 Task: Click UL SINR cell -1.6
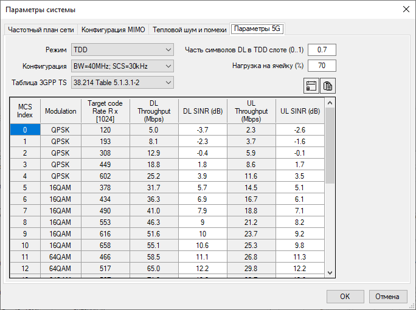click(300, 142)
